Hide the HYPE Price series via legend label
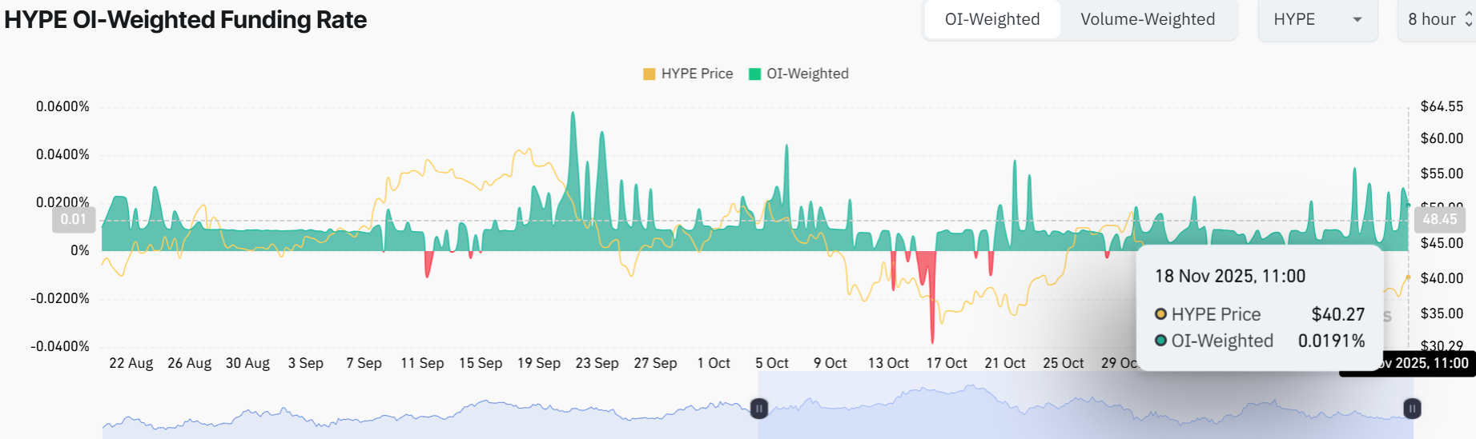This screenshot has height=439, width=1476. 697,74
